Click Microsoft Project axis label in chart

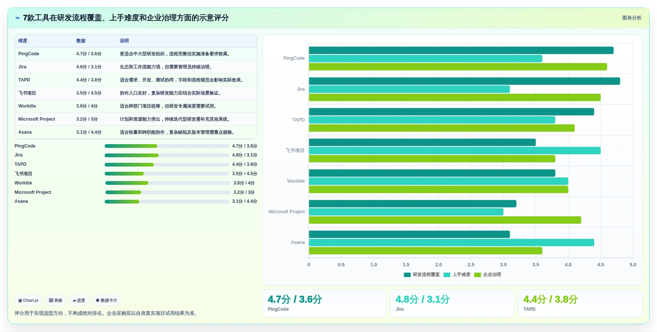(286, 212)
